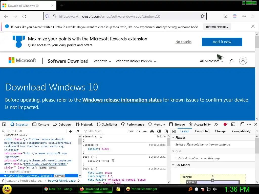Open the Firefox hamburger menu

[x=253, y=16]
